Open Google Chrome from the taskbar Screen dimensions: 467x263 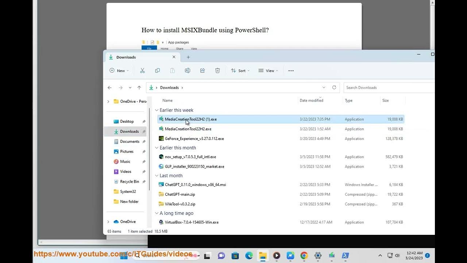click(x=304, y=256)
